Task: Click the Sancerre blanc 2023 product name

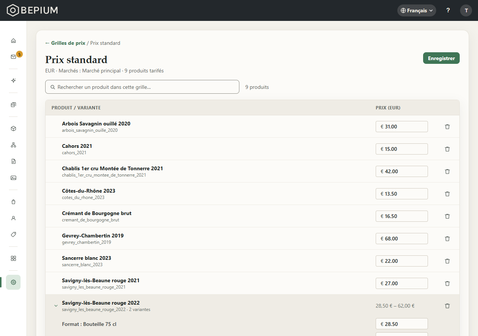Action: 87,258
